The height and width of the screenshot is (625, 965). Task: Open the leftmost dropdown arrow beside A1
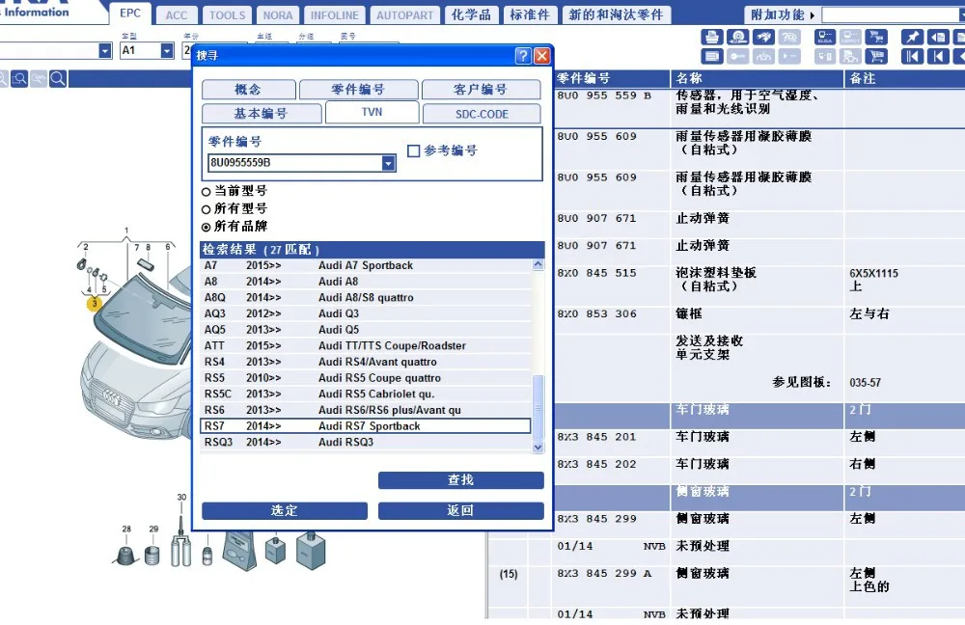pos(105,50)
